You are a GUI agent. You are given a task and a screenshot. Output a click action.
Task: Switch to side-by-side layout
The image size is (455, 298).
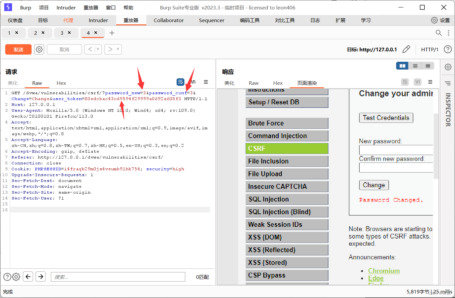402,66
